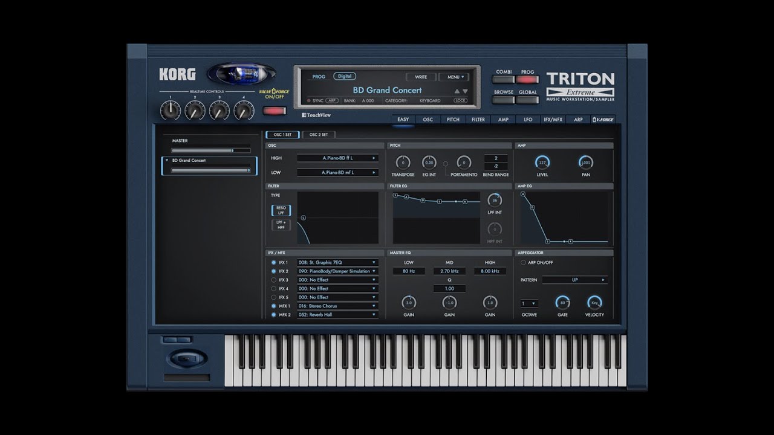
Task: Click the Transpose knob
Action: [x=403, y=162]
